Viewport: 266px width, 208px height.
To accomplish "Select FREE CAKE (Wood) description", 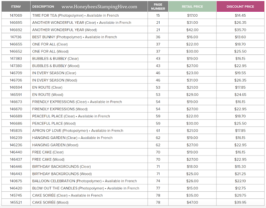I will click(x=48, y=159).
